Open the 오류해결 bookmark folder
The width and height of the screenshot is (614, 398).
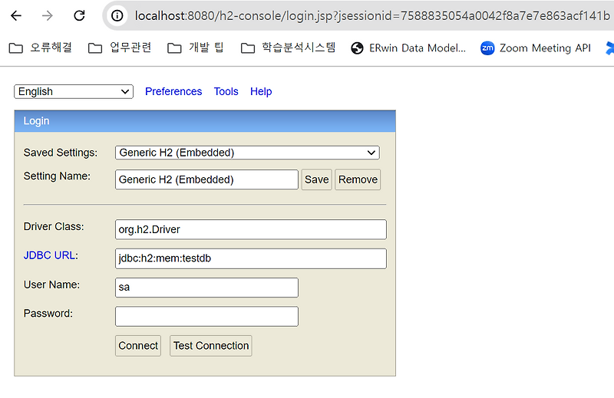pos(41,48)
